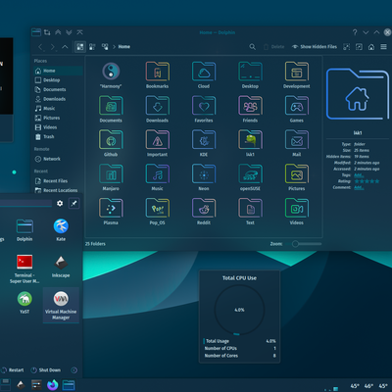Go up to parent folder
The width and height of the screenshot is (392, 392).
coord(65,47)
